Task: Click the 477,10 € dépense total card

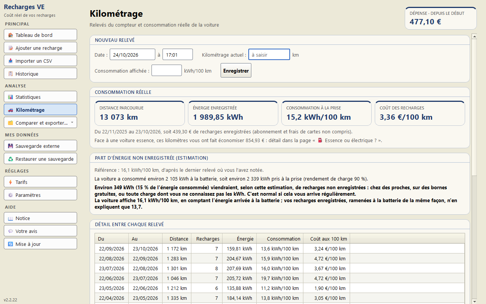Action: tap(441, 18)
